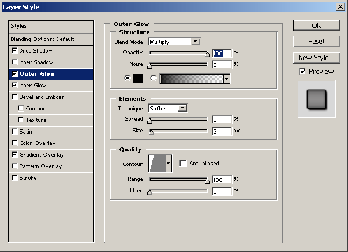Enable the Pattern Overlay checkbox

coord(14,166)
